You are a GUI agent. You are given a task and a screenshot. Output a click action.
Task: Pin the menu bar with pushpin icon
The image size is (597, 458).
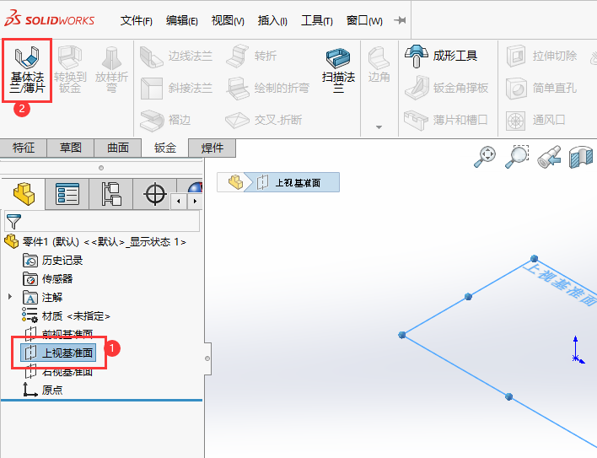pyautogui.click(x=400, y=20)
